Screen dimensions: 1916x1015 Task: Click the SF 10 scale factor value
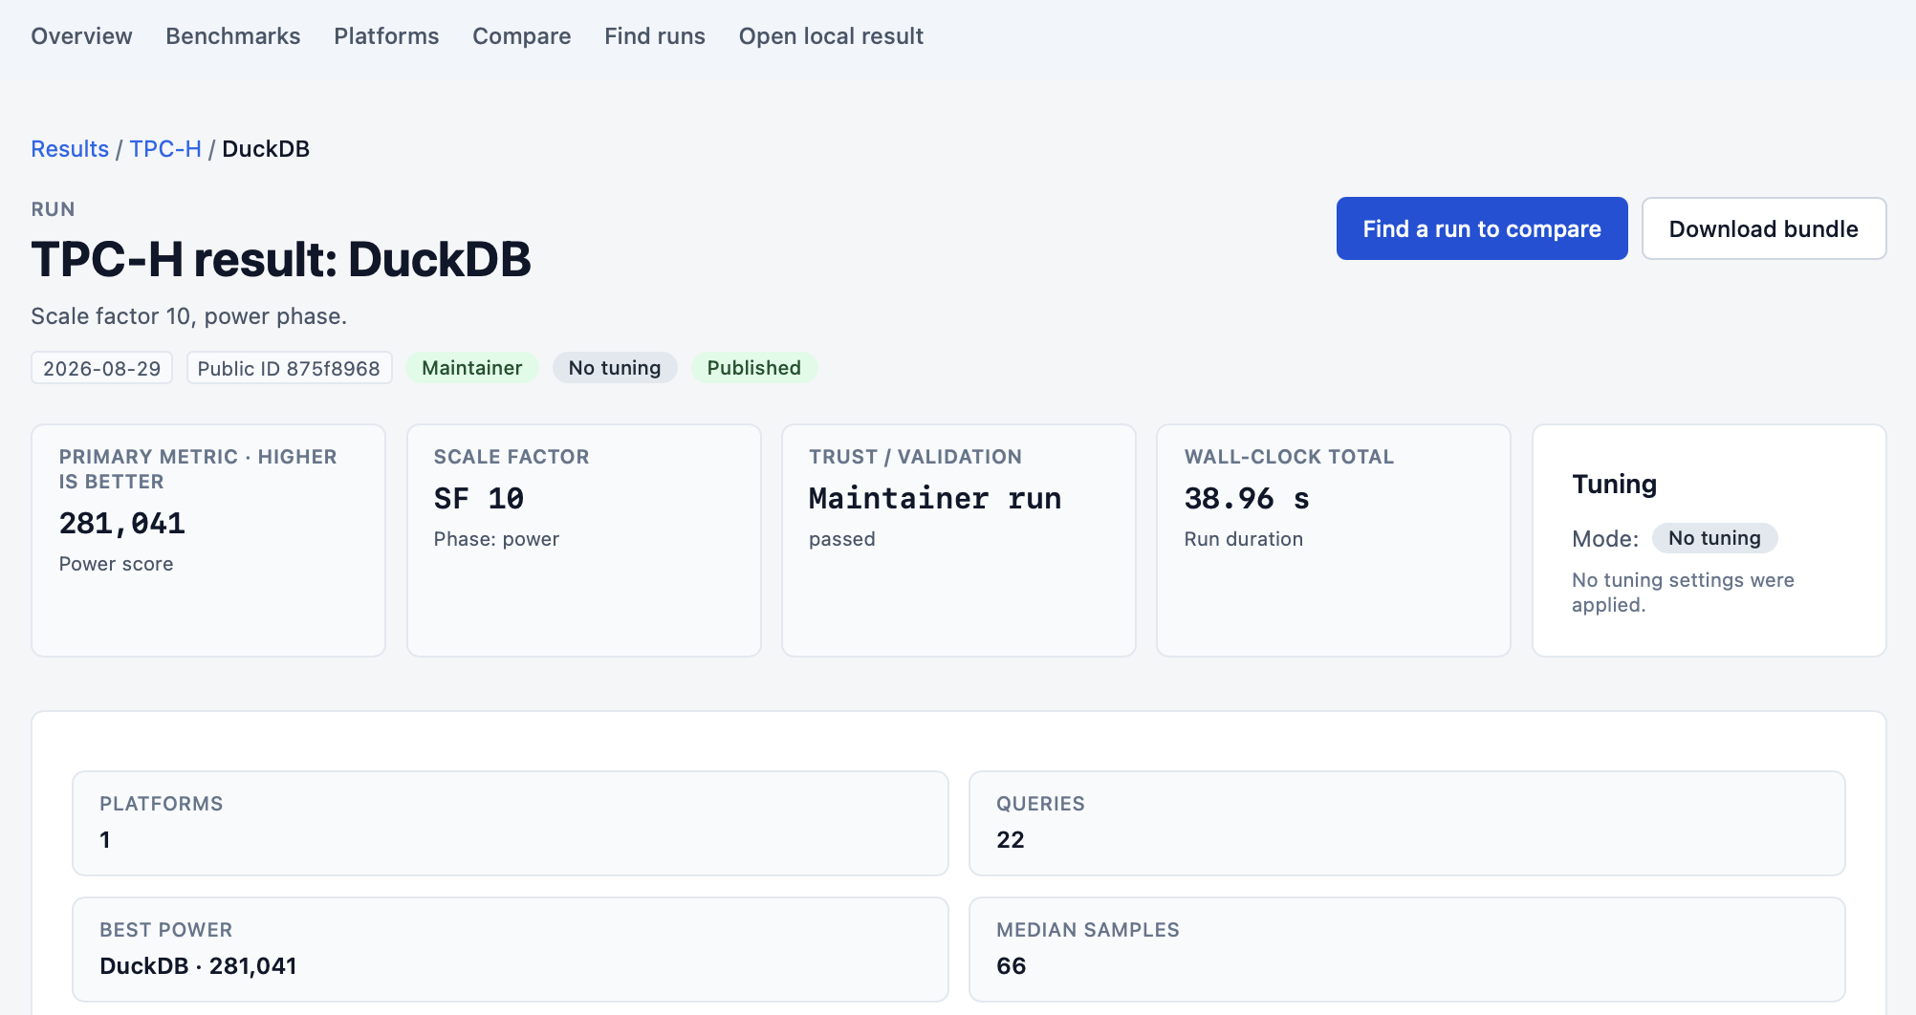479,499
